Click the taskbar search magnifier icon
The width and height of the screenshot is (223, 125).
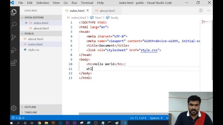click(18, 123)
